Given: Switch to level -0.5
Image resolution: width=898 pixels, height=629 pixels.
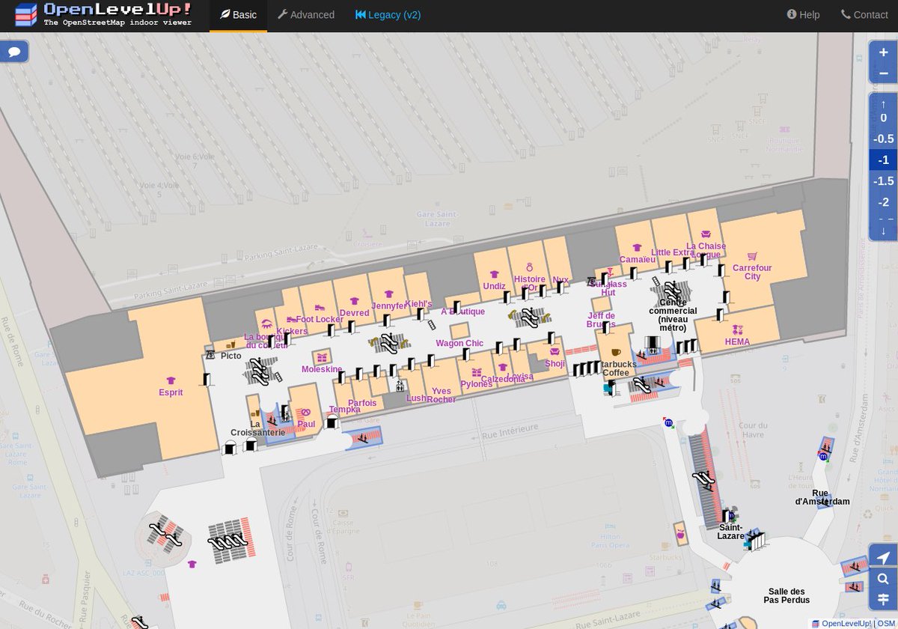Looking at the screenshot, I should tap(883, 139).
